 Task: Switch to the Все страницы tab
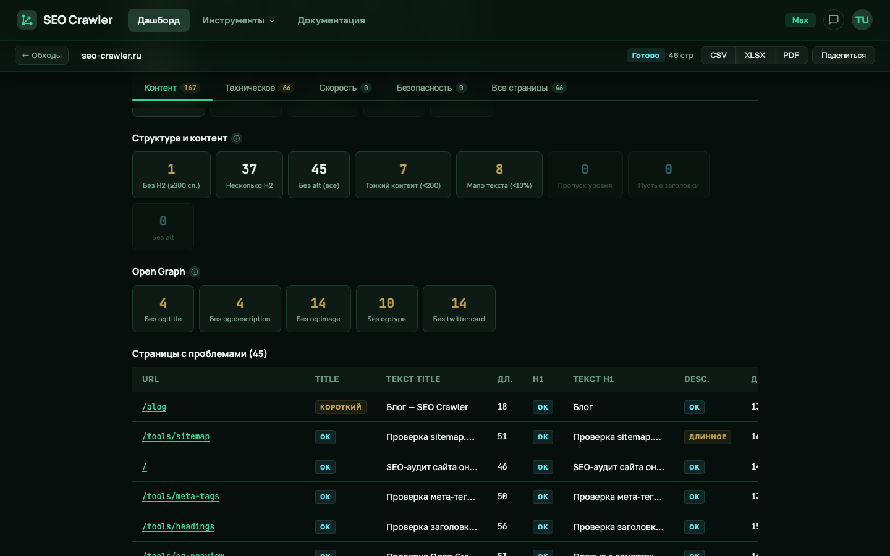click(528, 88)
